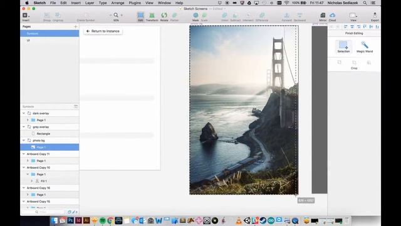The width and height of the screenshot is (401, 226).
Task: Select the Transform tool
Action: point(152,17)
